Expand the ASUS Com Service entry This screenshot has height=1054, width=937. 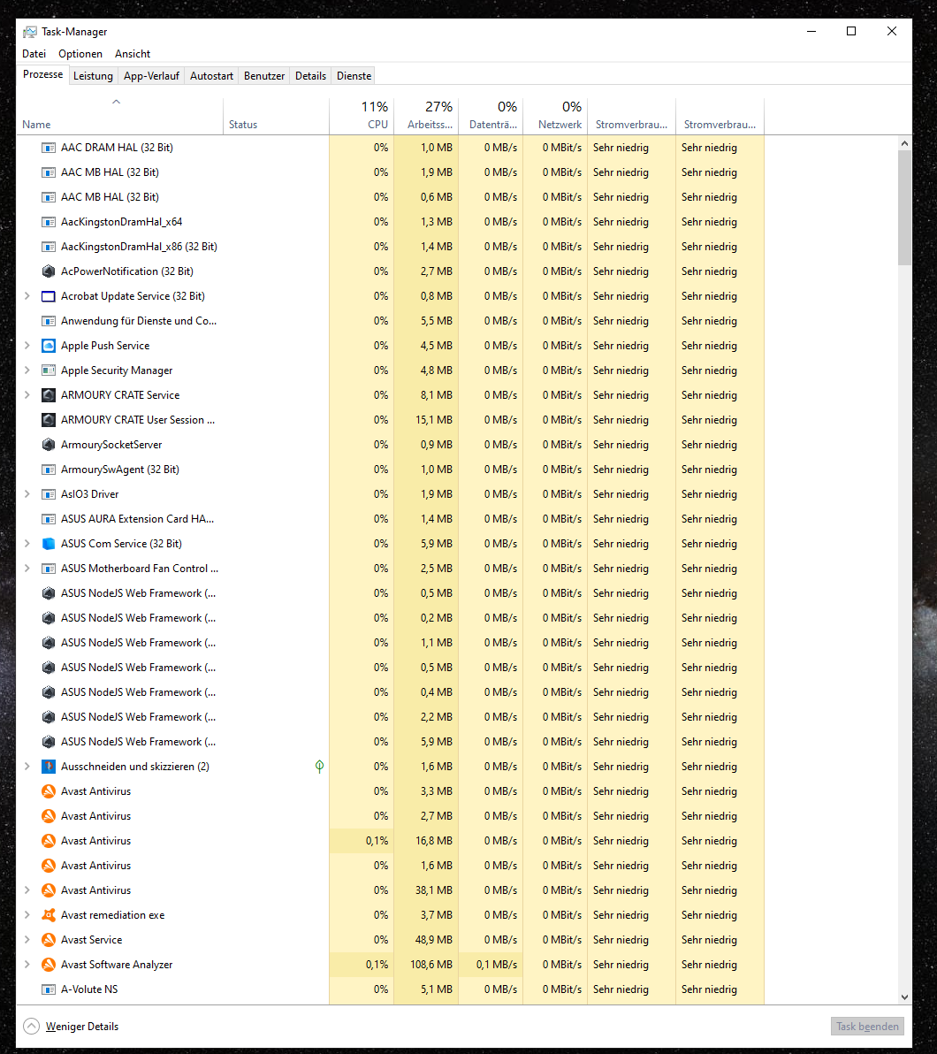point(27,543)
